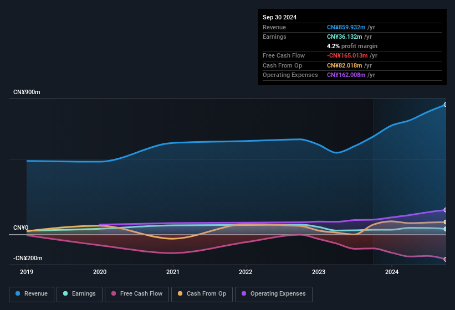Click the Free Cash Flow label in tooltip
Image resolution: width=455 pixels, height=310 pixels.
[x=284, y=55]
